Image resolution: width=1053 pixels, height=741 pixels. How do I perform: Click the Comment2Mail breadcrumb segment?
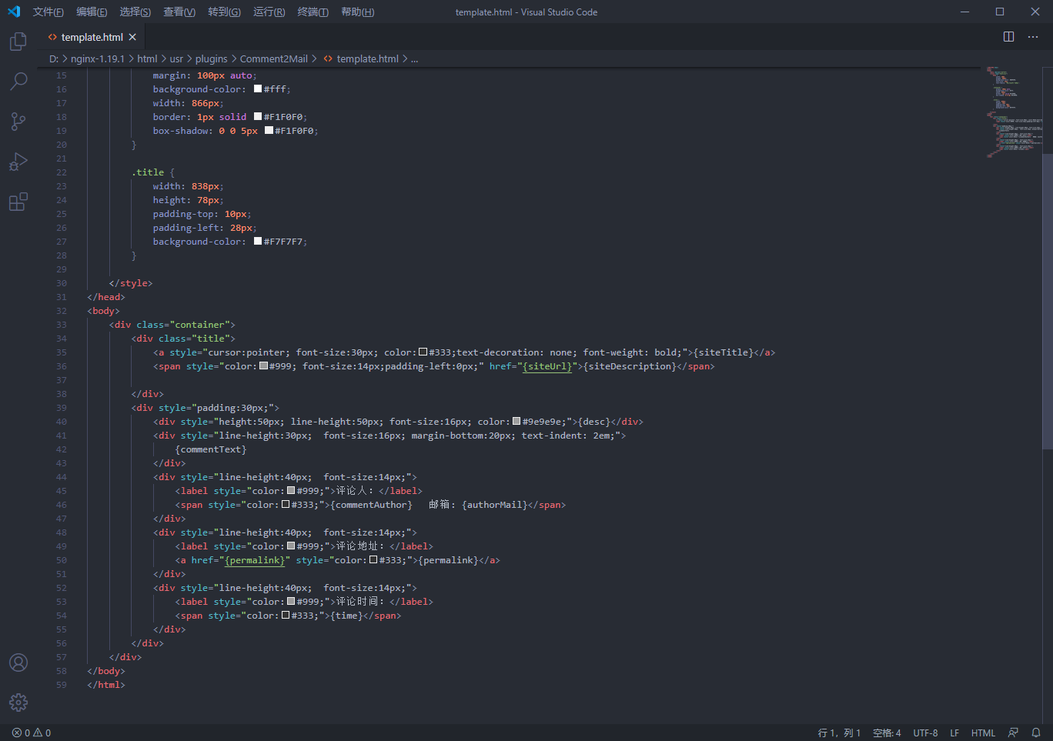(273, 58)
